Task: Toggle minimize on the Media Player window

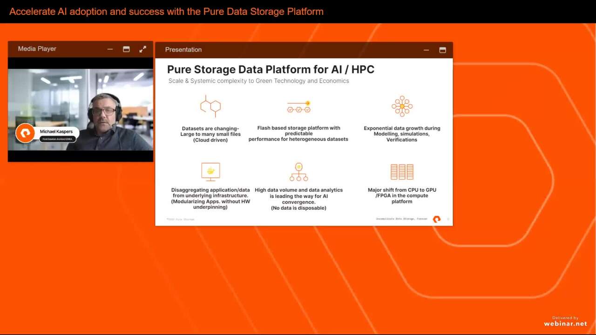Action: [x=110, y=48]
